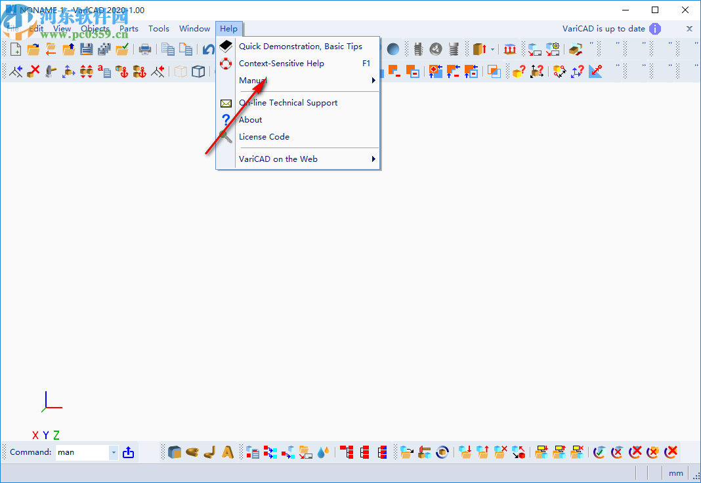
Task: Dismiss the update notification with X
Action: click(689, 29)
